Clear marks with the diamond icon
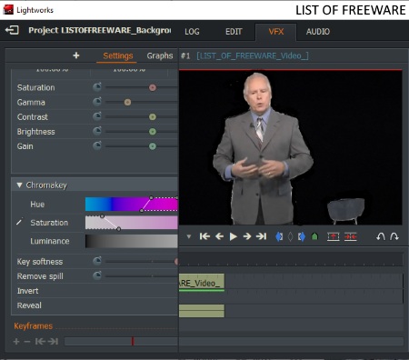This screenshot has width=409, height=360. (290, 236)
